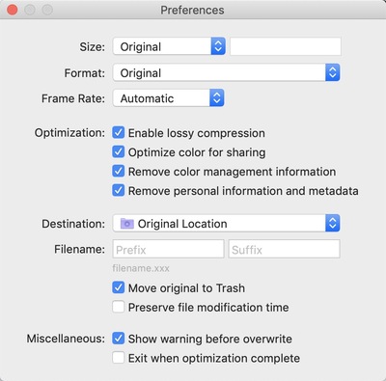Viewport: 386px width, 381px height.
Task: Uncheck Move original to Trash
Action: click(x=119, y=287)
